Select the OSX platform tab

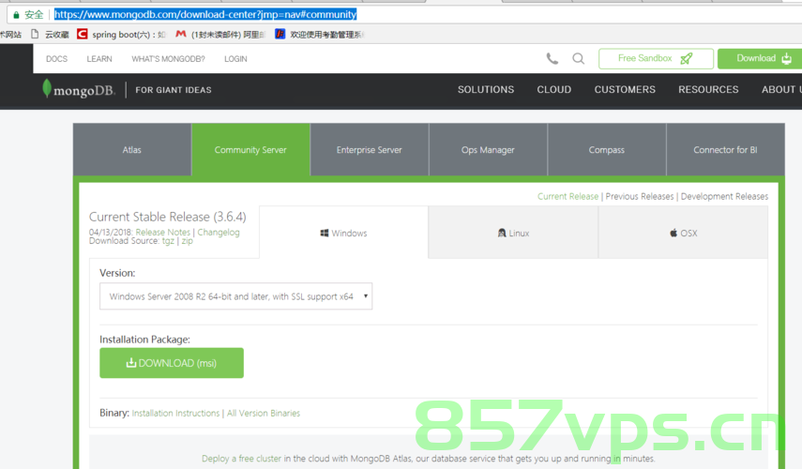click(683, 233)
